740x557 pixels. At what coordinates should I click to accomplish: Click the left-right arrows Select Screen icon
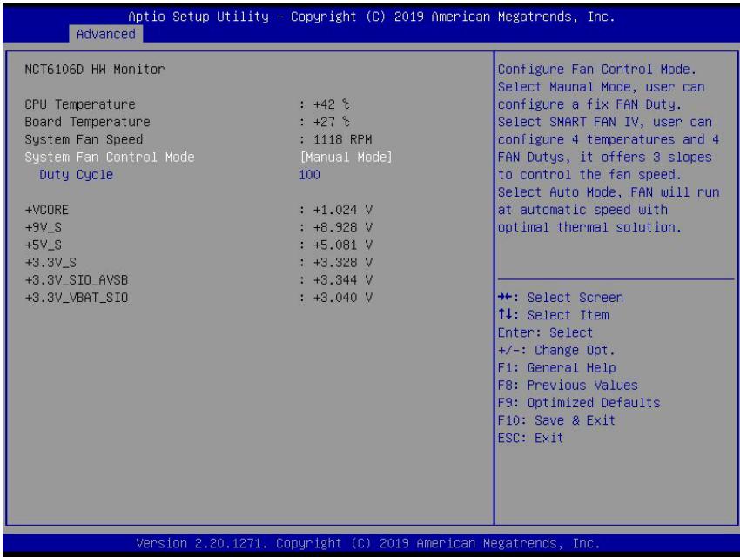505,297
